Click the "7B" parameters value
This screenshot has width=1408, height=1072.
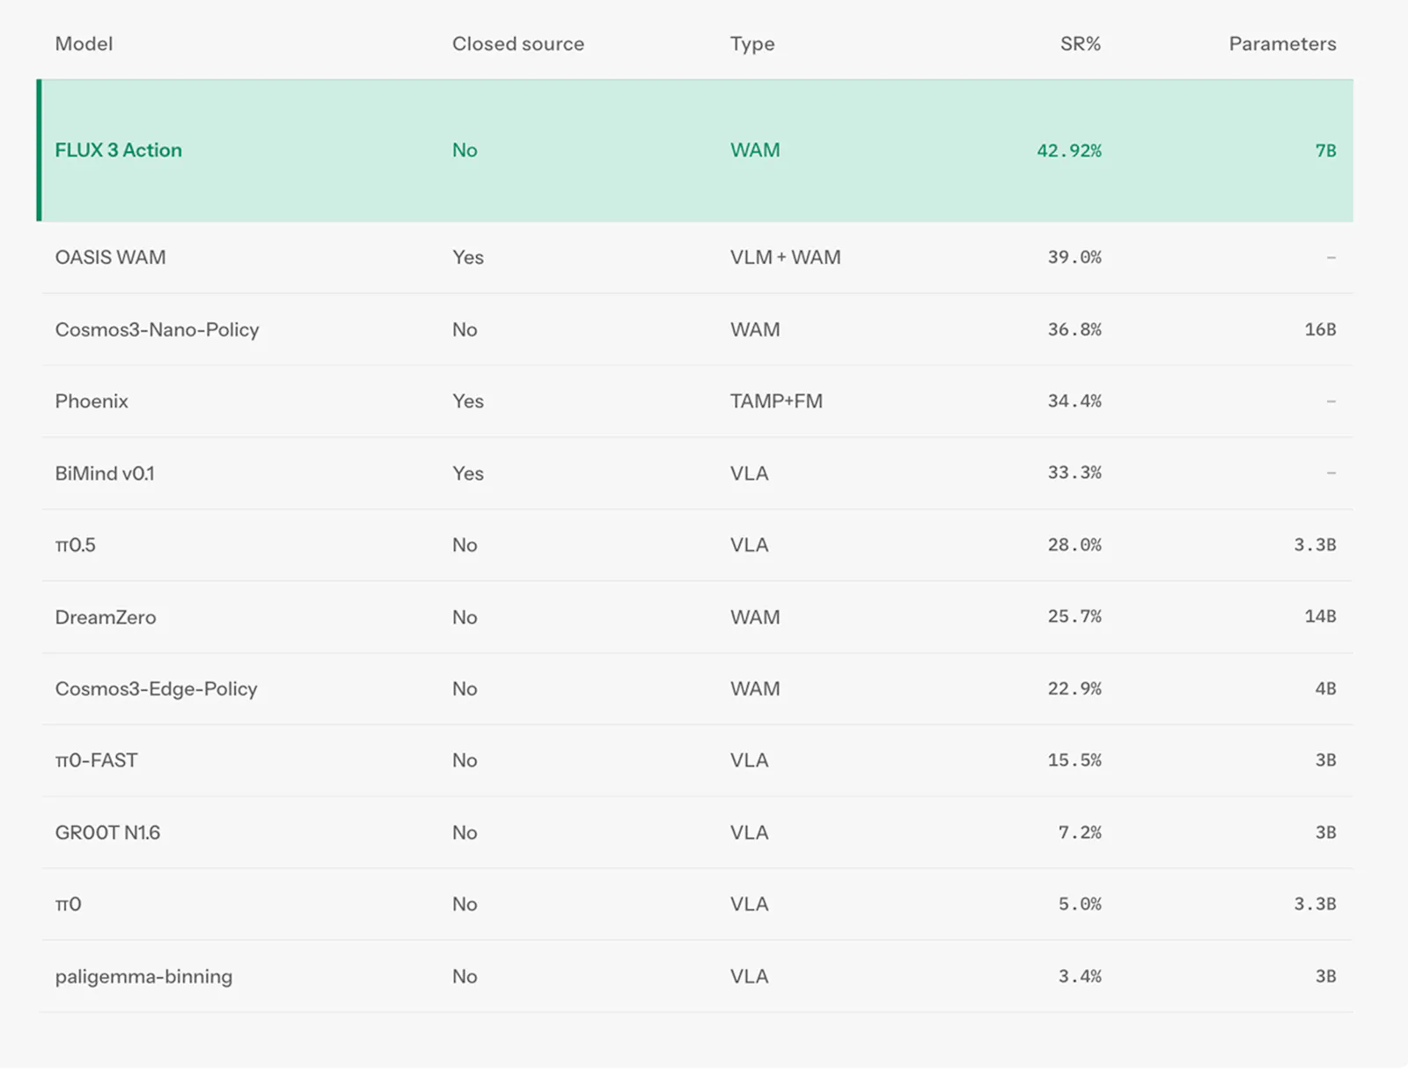click(1325, 151)
